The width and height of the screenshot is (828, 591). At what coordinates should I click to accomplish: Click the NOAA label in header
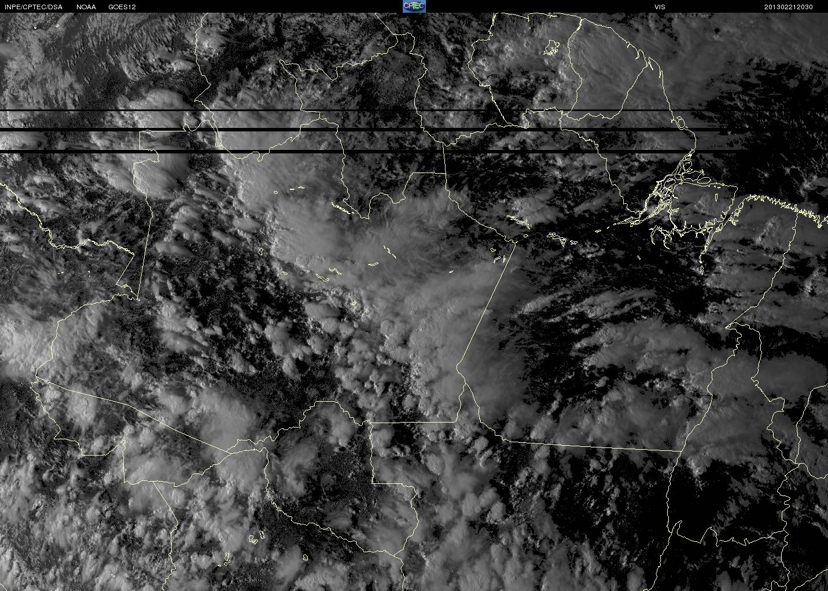86,7
